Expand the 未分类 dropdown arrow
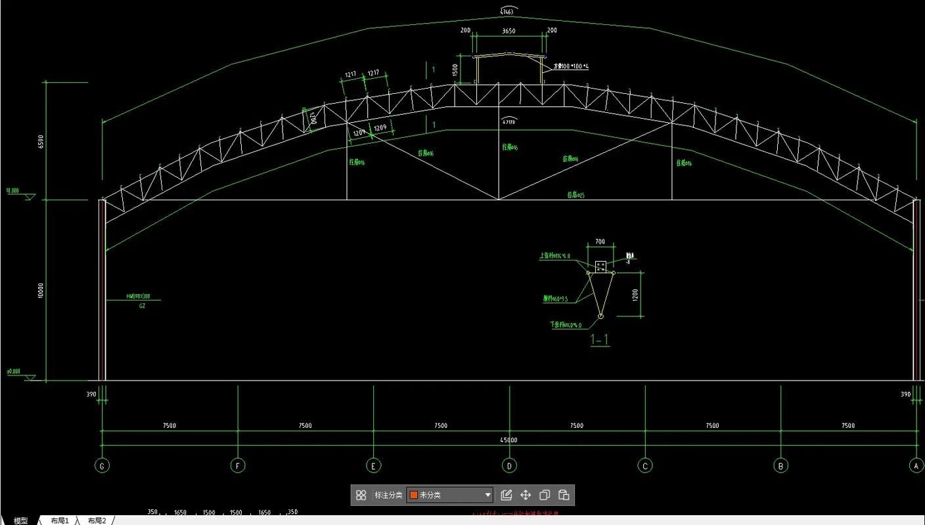This screenshot has width=925, height=525. pyautogui.click(x=487, y=495)
